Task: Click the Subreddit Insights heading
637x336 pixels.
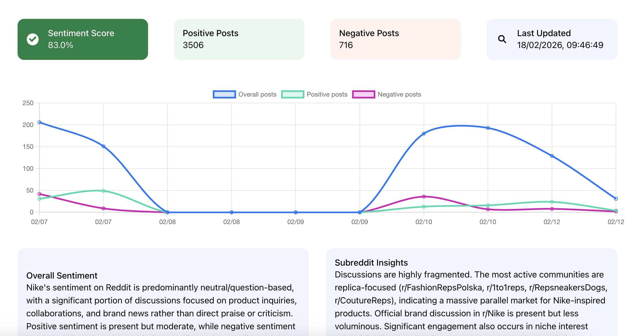Action: [371, 263]
